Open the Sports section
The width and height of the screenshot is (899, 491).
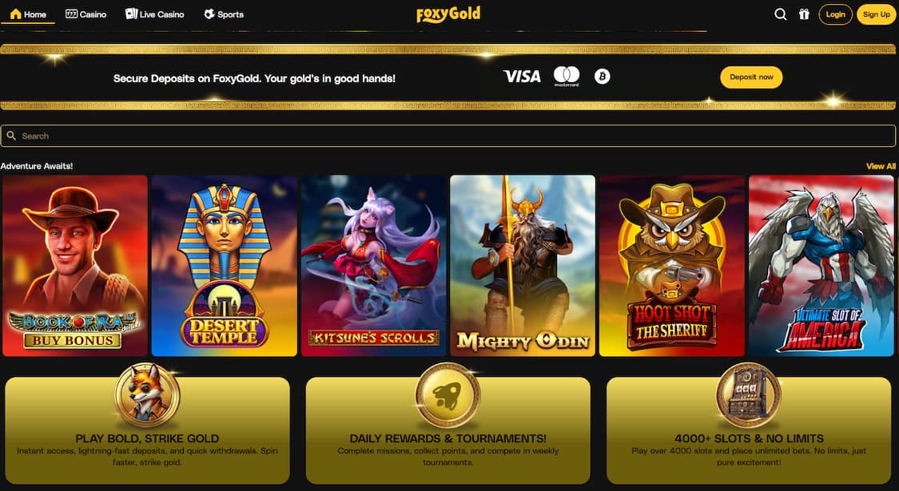(x=225, y=14)
